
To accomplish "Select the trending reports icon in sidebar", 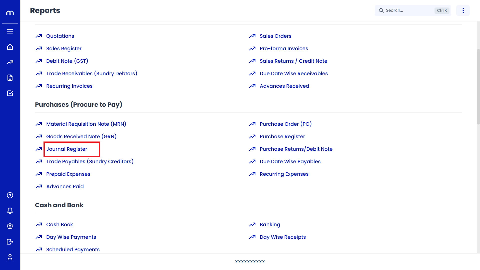I will pyautogui.click(x=10, y=62).
